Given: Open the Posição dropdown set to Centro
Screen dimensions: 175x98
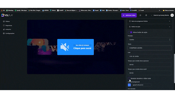Looking at the screenshot, I should (150, 40).
